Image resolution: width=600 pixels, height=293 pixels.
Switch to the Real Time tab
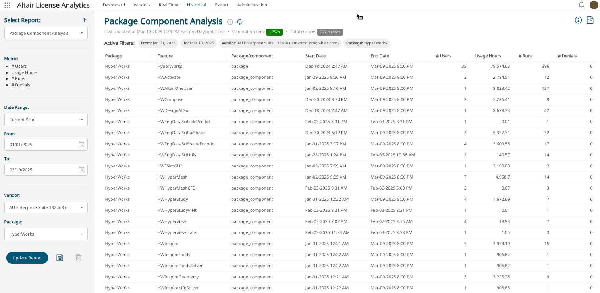(x=168, y=5)
